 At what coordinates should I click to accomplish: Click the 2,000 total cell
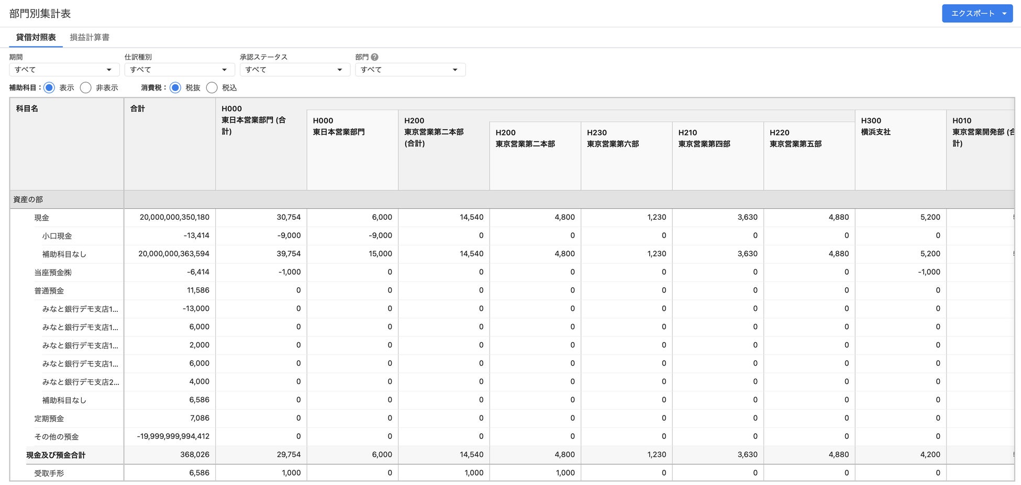pos(170,345)
